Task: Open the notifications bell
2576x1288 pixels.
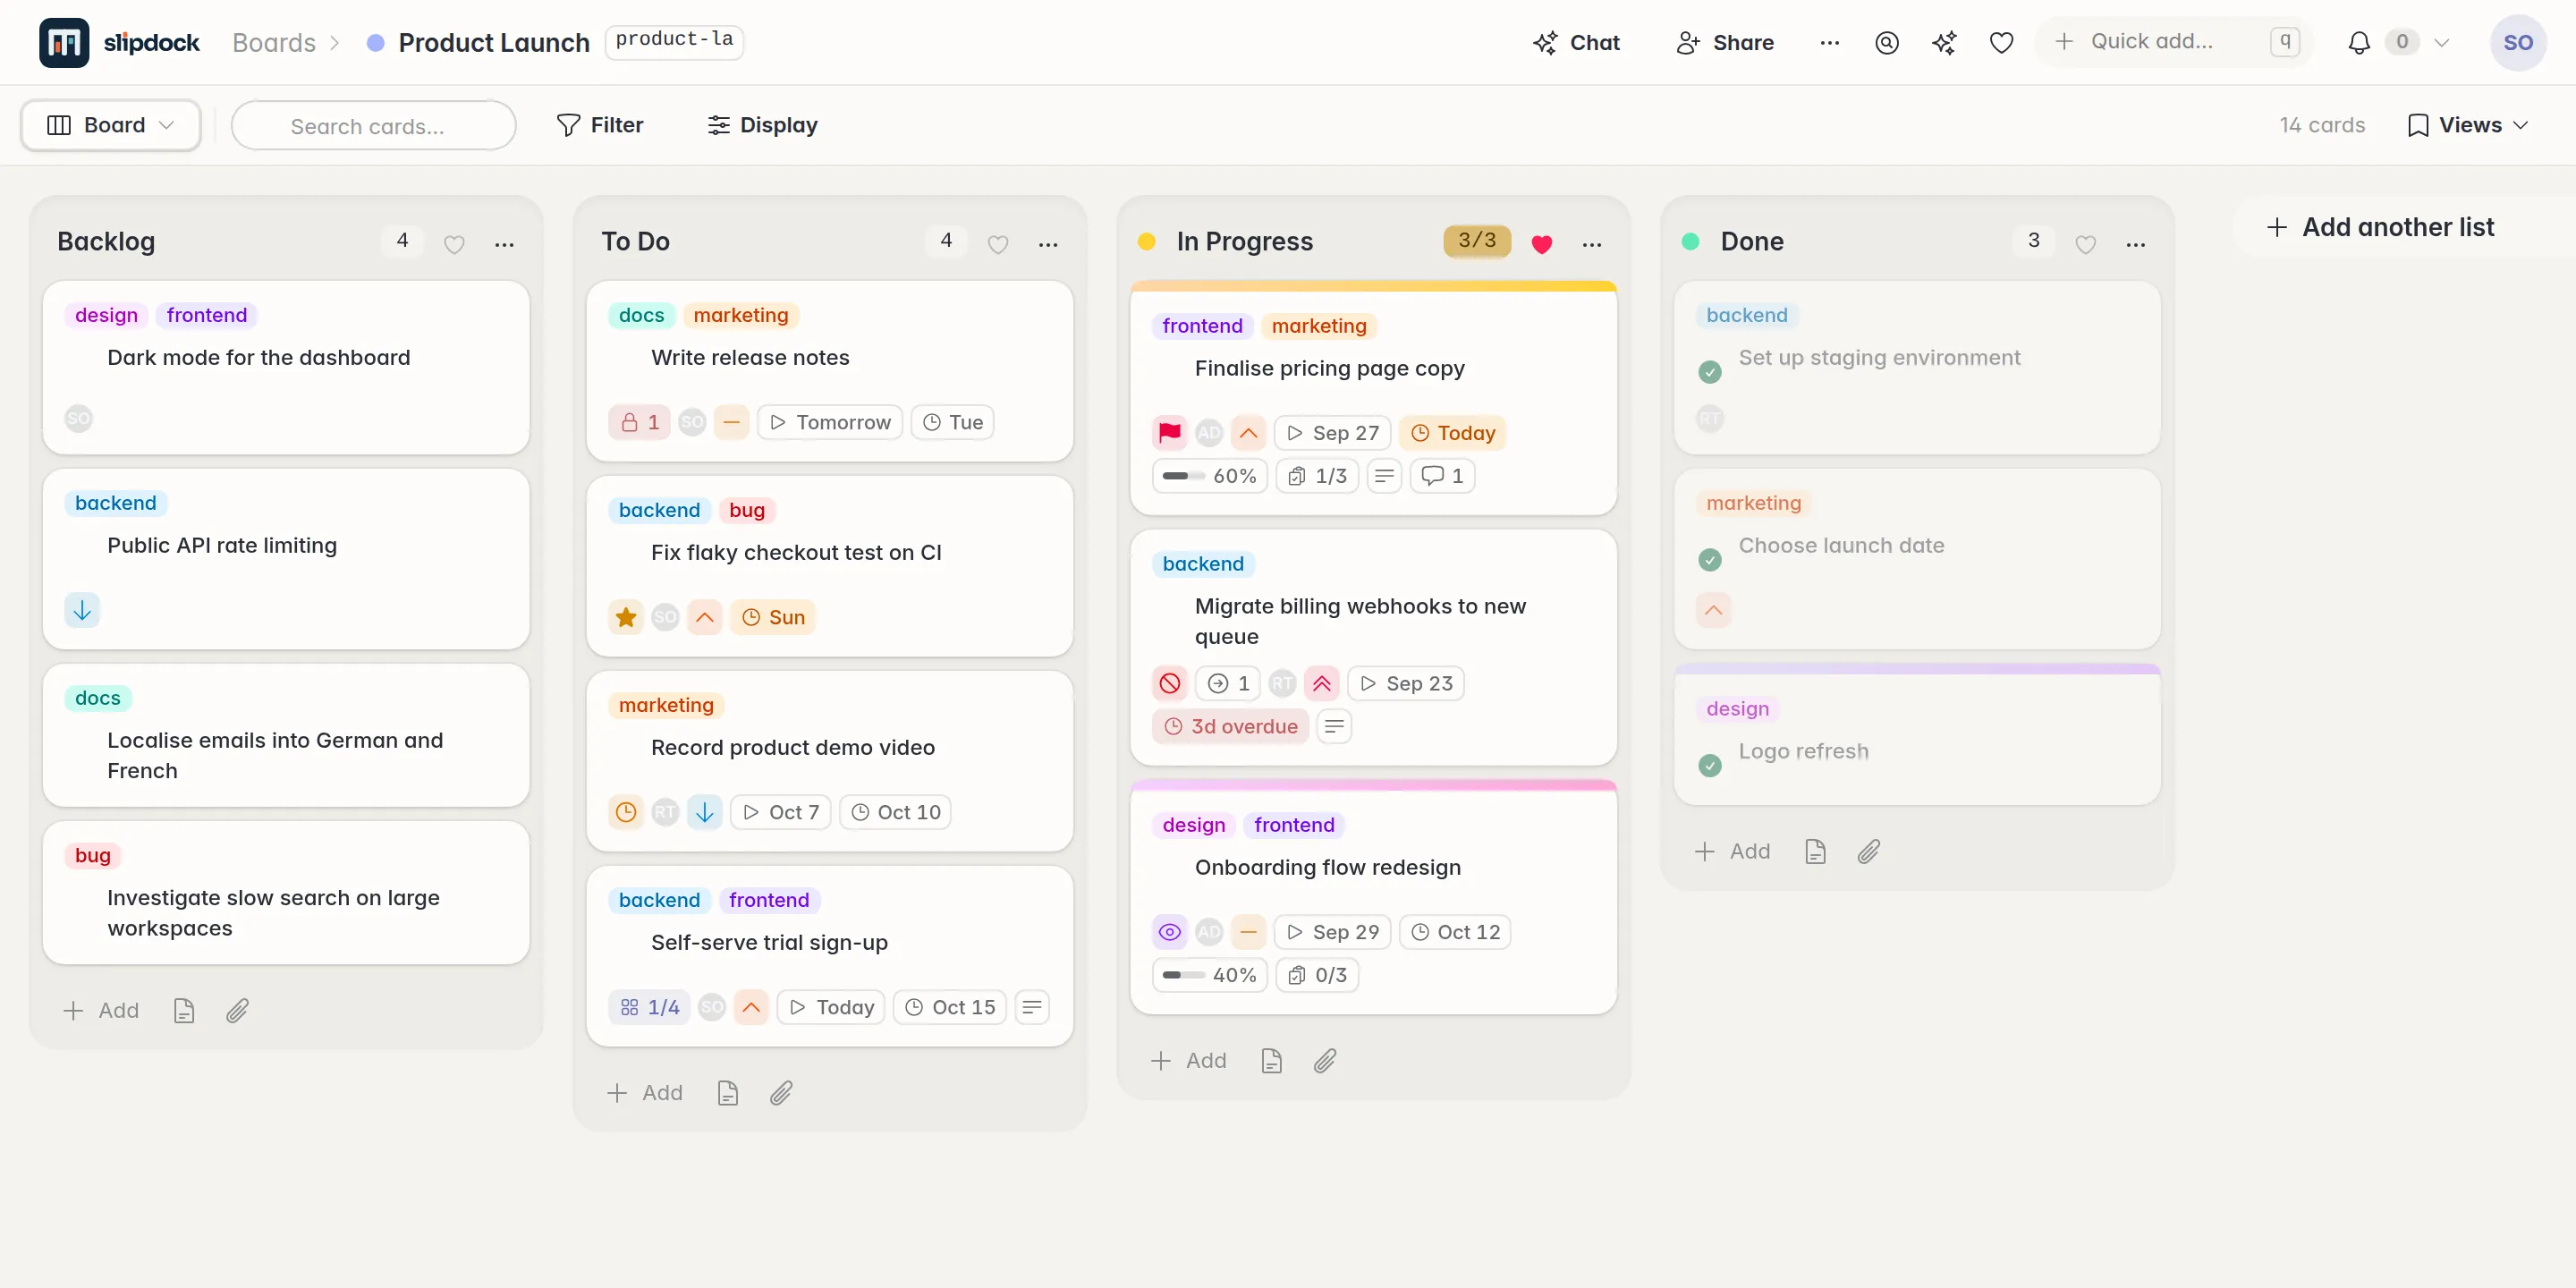Action: point(2358,43)
